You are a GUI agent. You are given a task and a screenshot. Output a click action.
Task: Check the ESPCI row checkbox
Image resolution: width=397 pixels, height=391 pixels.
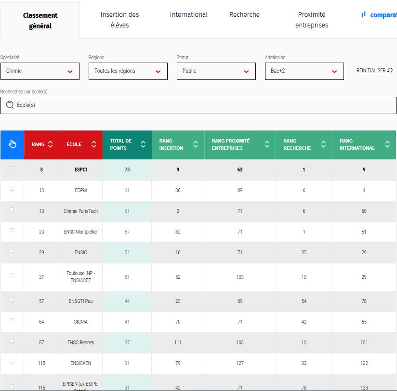pyautogui.click(x=12, y=169)
